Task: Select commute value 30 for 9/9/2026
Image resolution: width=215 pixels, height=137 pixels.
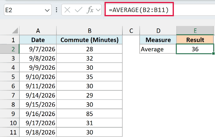Action: click(x=89, y=68)
